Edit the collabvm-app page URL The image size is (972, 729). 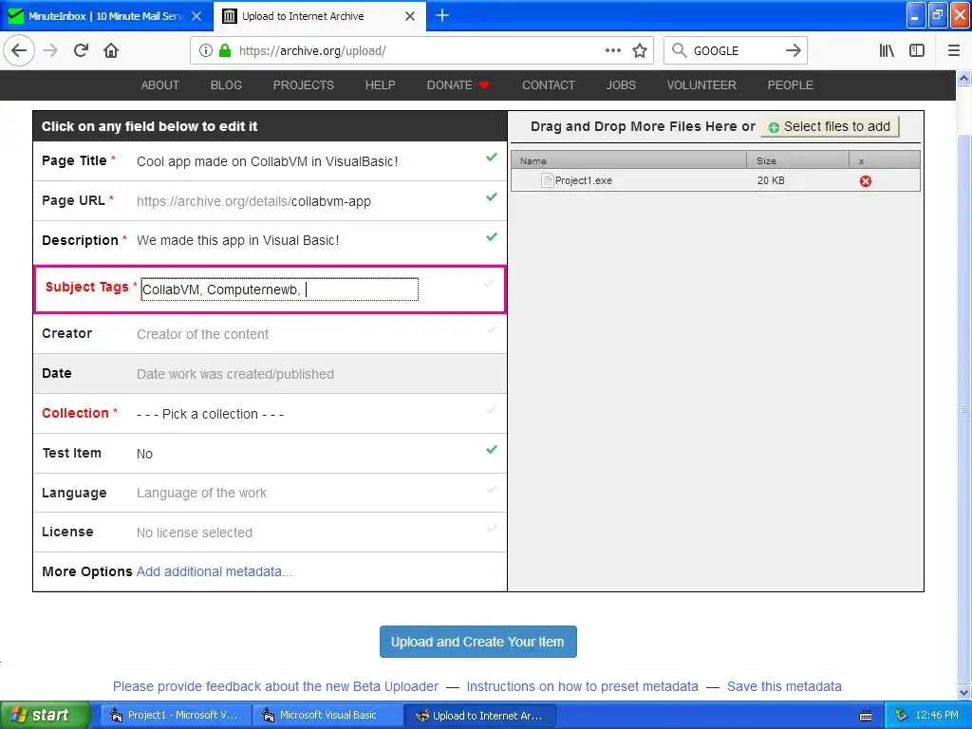click(x=331, y=201)
